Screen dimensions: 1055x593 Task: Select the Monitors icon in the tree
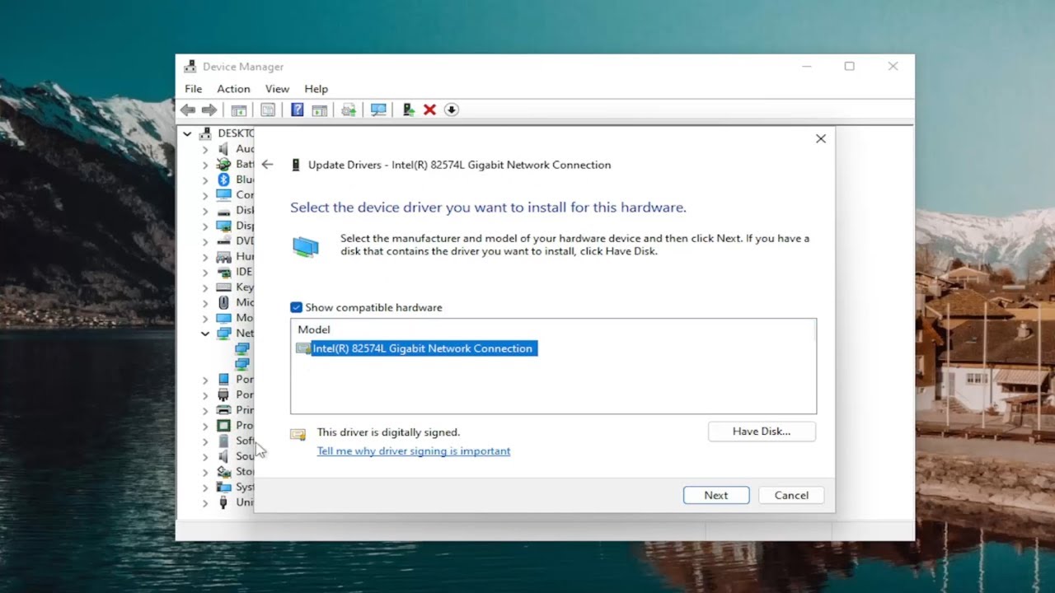[223, 318]
